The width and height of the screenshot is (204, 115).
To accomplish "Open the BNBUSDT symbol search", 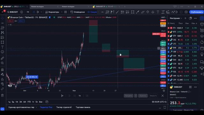I will [x=12, y=12].
